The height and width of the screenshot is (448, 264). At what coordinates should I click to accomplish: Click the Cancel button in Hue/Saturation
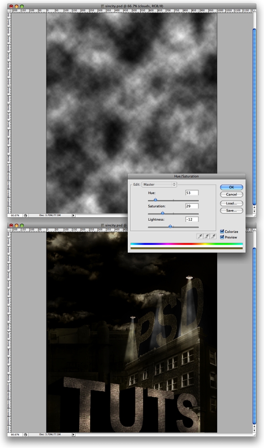pyautogui.click(x=231, y=194)
